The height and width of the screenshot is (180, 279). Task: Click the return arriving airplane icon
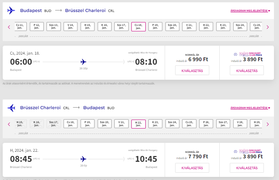11,108
